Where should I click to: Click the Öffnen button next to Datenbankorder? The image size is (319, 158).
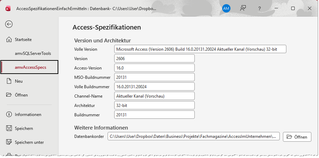[297, 137]
